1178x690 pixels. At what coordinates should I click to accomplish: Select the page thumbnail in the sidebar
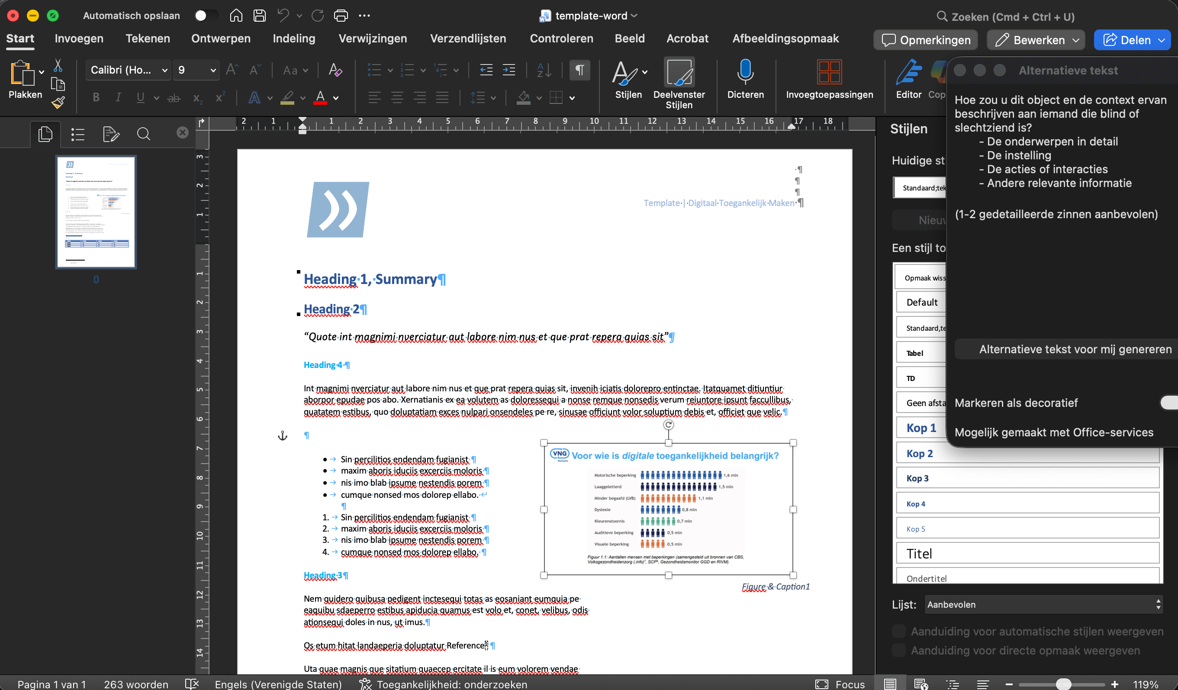pyautogui.click(x=96, y=212)
